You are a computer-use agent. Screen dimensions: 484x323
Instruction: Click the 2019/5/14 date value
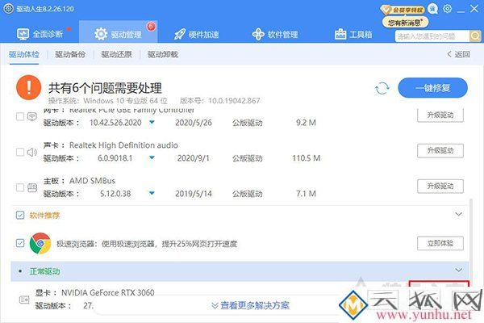point(194,194)
